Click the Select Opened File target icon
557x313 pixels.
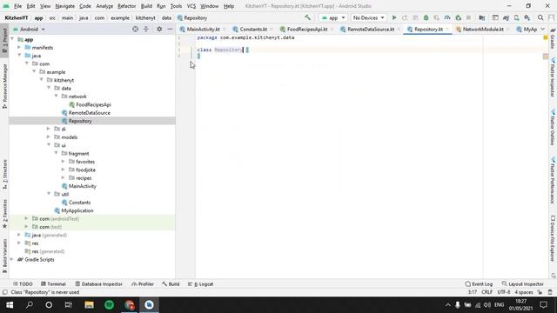pyautogui.click(x=135, y=29)
